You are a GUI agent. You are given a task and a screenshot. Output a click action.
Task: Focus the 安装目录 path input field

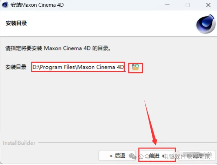pyautogui.click(x=78, y=67)
